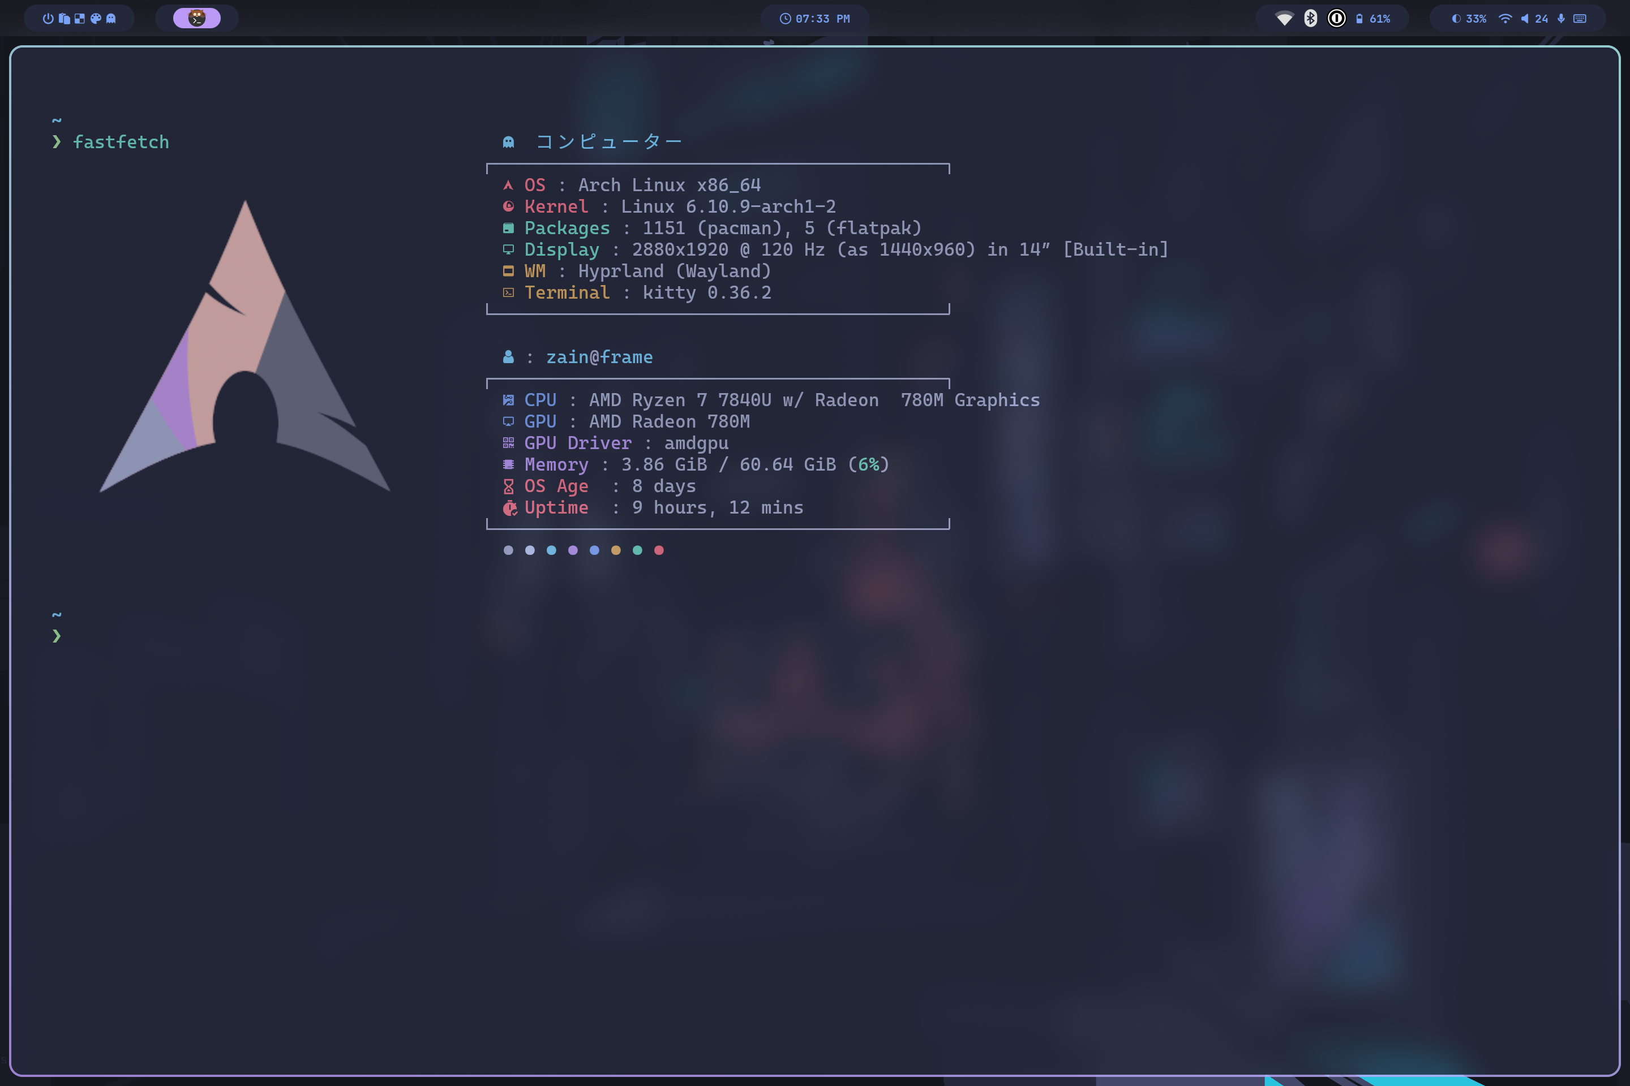Image resolution: width=1630 pixels, height=1086 pixels.
Task: Click the 1Password tray icon
Action: pos(1336,19)
